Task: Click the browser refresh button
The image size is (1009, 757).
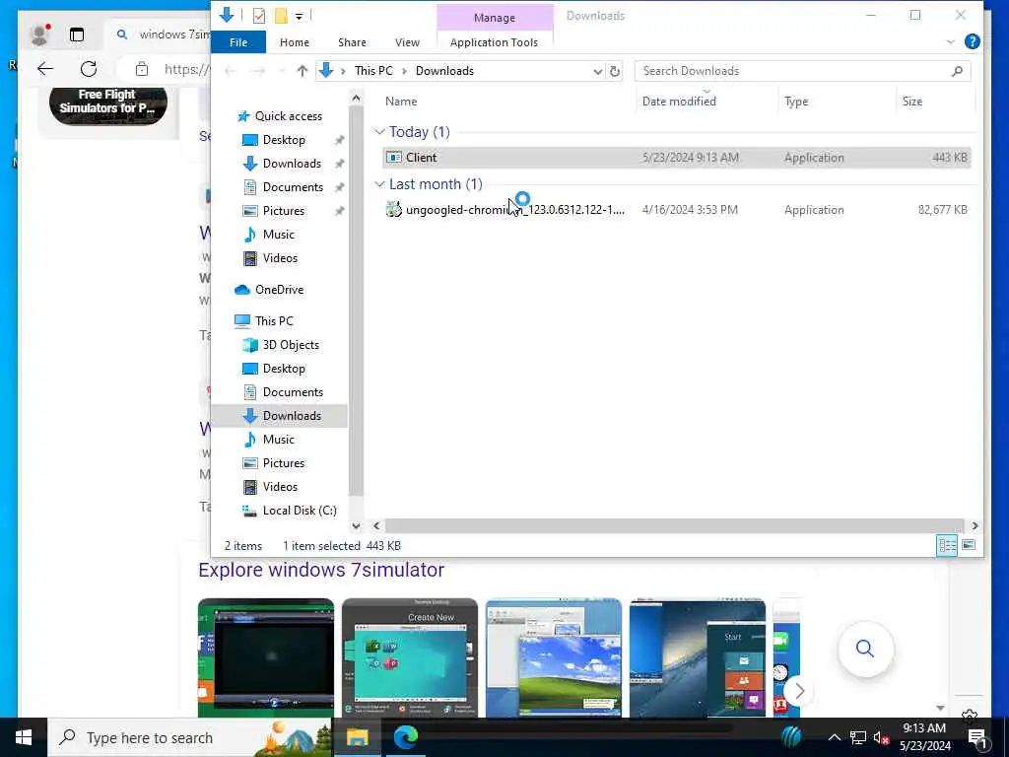Action: (89, 69)
